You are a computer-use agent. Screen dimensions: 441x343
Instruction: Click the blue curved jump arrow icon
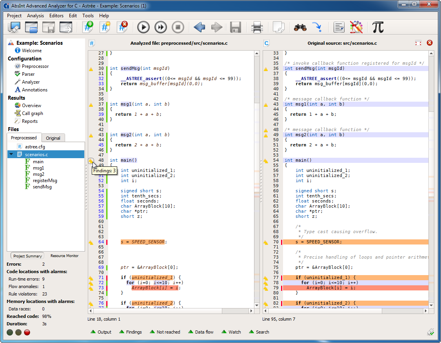coord(317,27)
